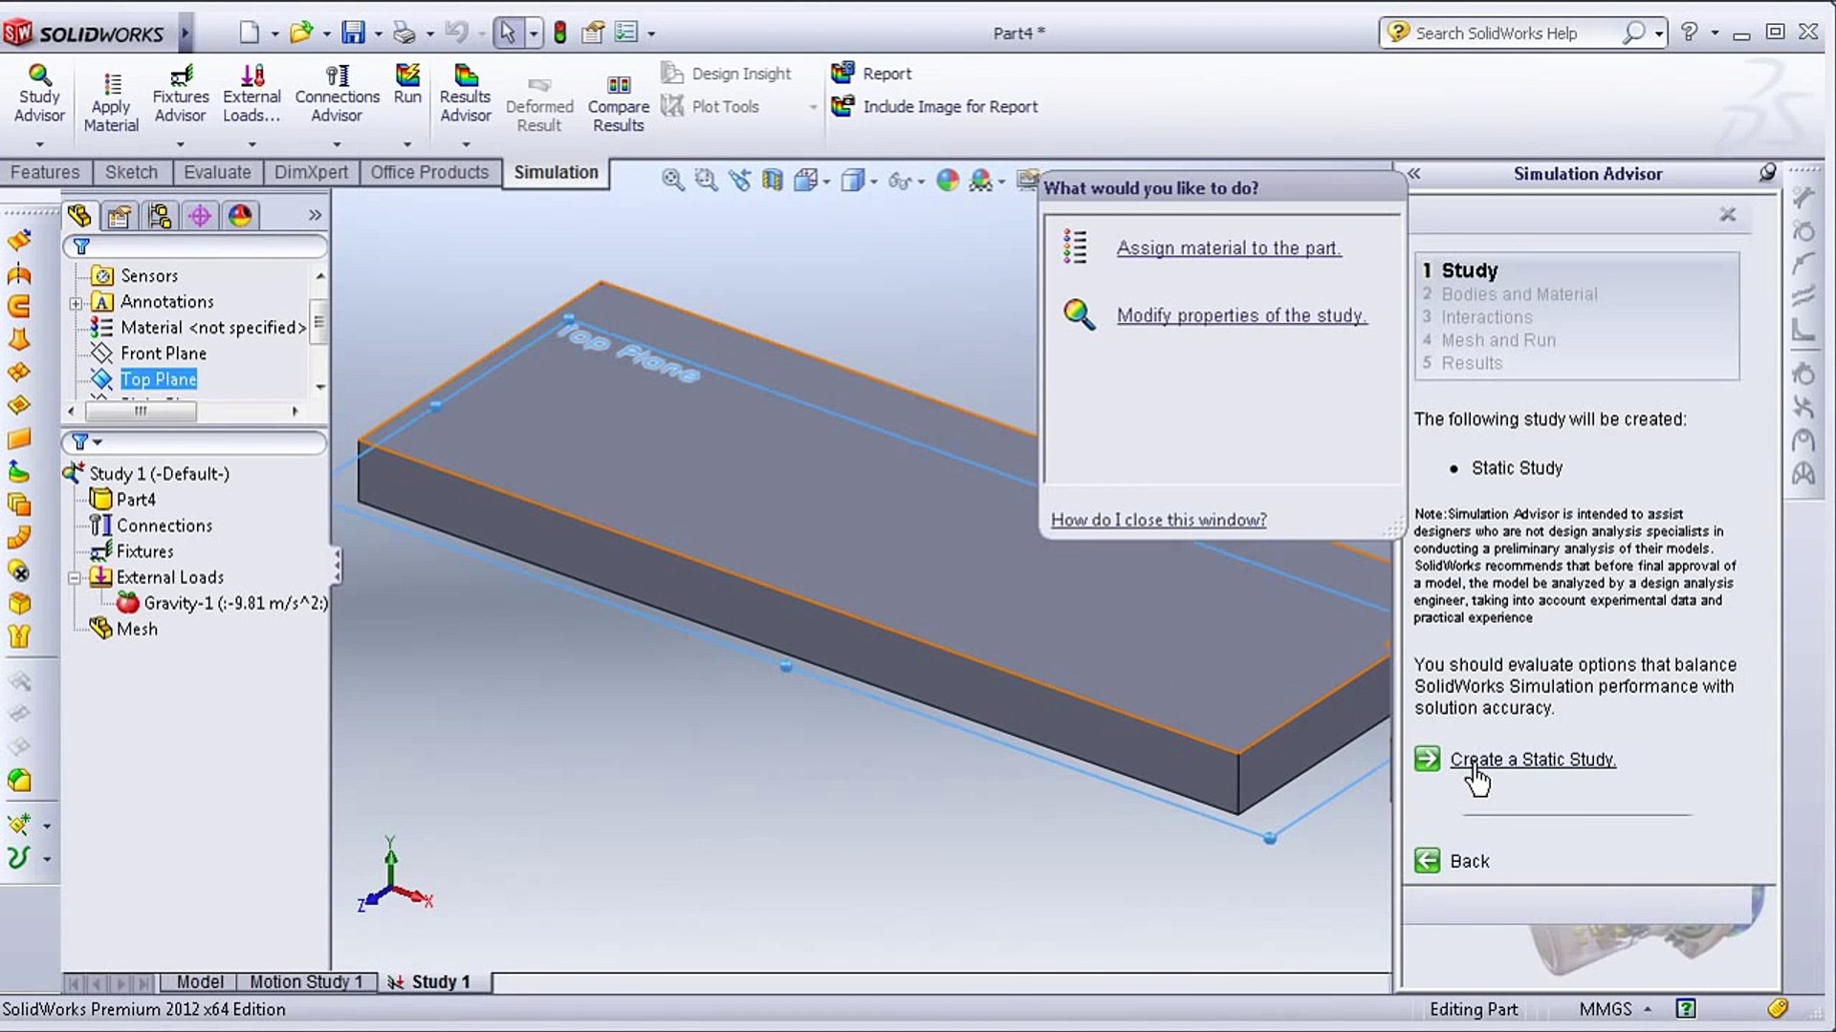Click the Zoom to Fit icon
The height and width of the screenshot is (1032, 1836).
(672, 180)
